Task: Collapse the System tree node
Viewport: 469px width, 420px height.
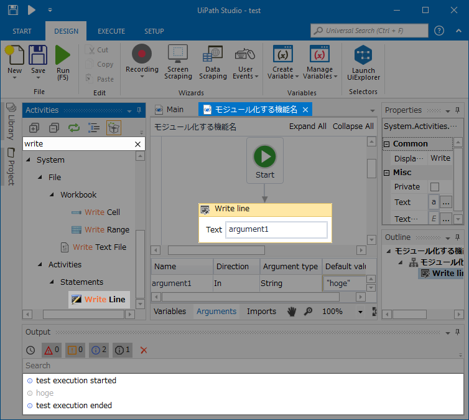Action: click(x=29, y=160)
